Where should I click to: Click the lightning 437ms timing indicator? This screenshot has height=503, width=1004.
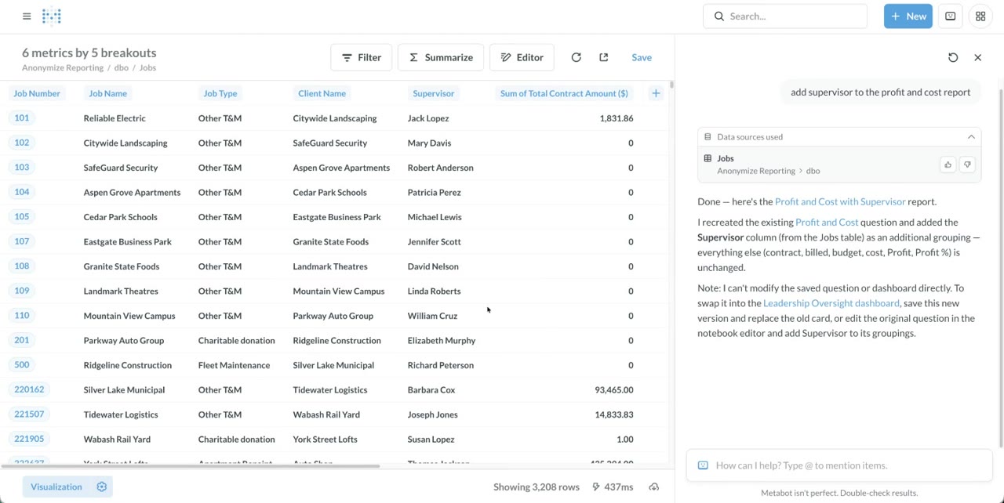[613, 487]
